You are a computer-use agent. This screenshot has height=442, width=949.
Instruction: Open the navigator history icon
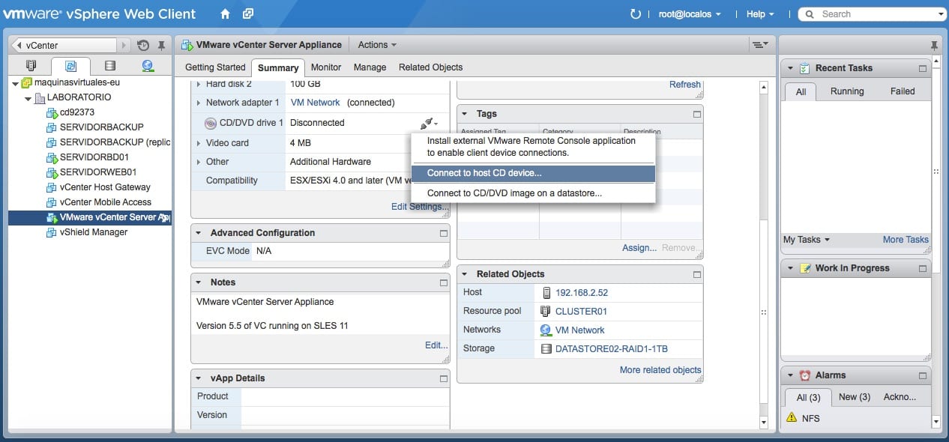click(x=143, y=46)
